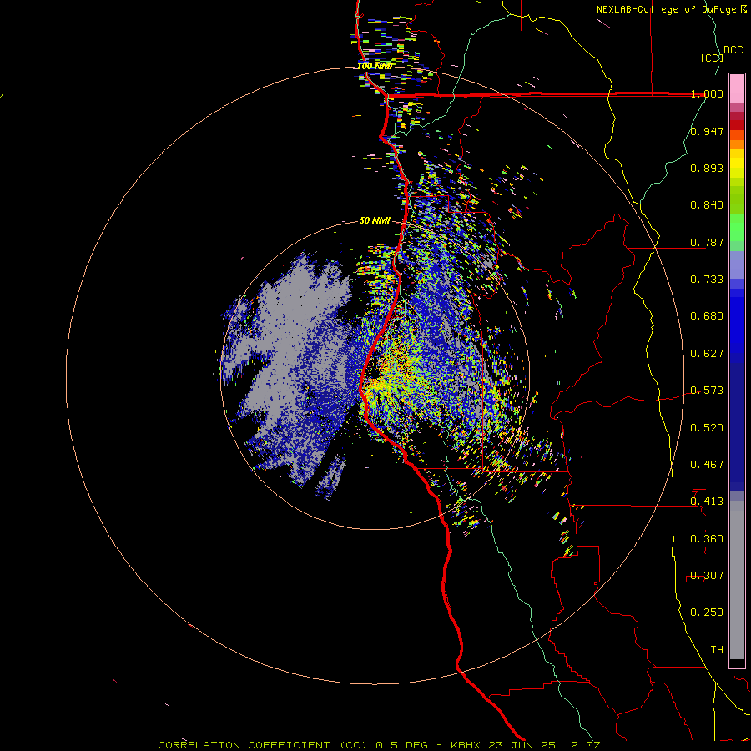Click the DCC product label
The width and height of the screenshot is (751, 751).
(733, 50)
